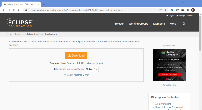This screenshot has height=110, width=202.
Task: Open the site search magnifier dropdown
Action: [185, 24]
